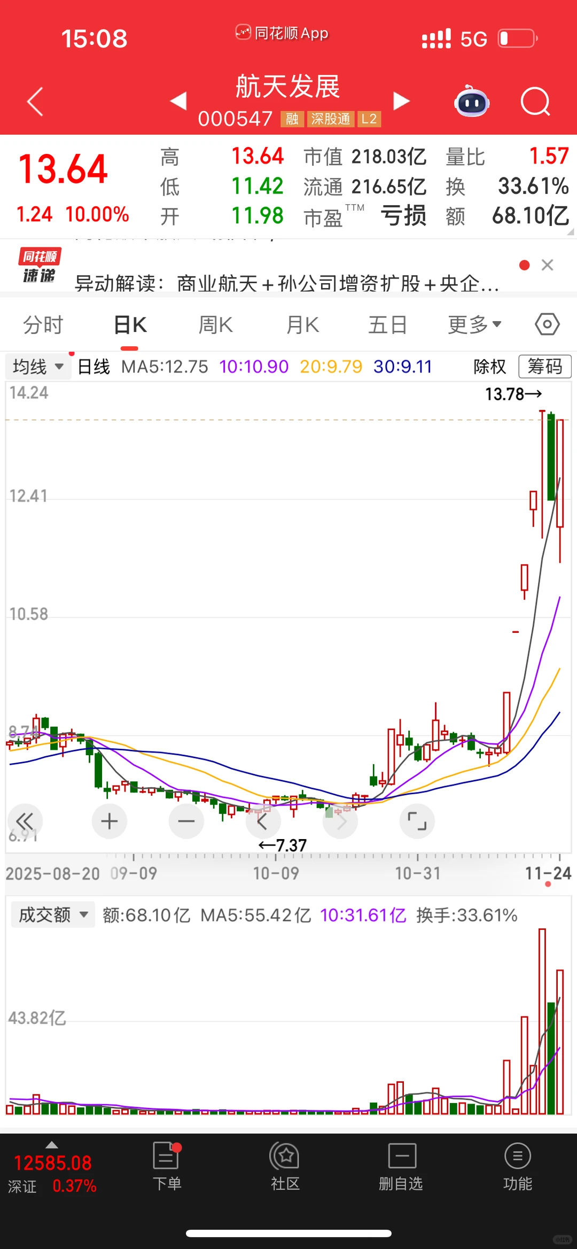Tap the 深证 index value 12585.08
This screenshot has height=1249, width=577.
(x=53, y=1163)
